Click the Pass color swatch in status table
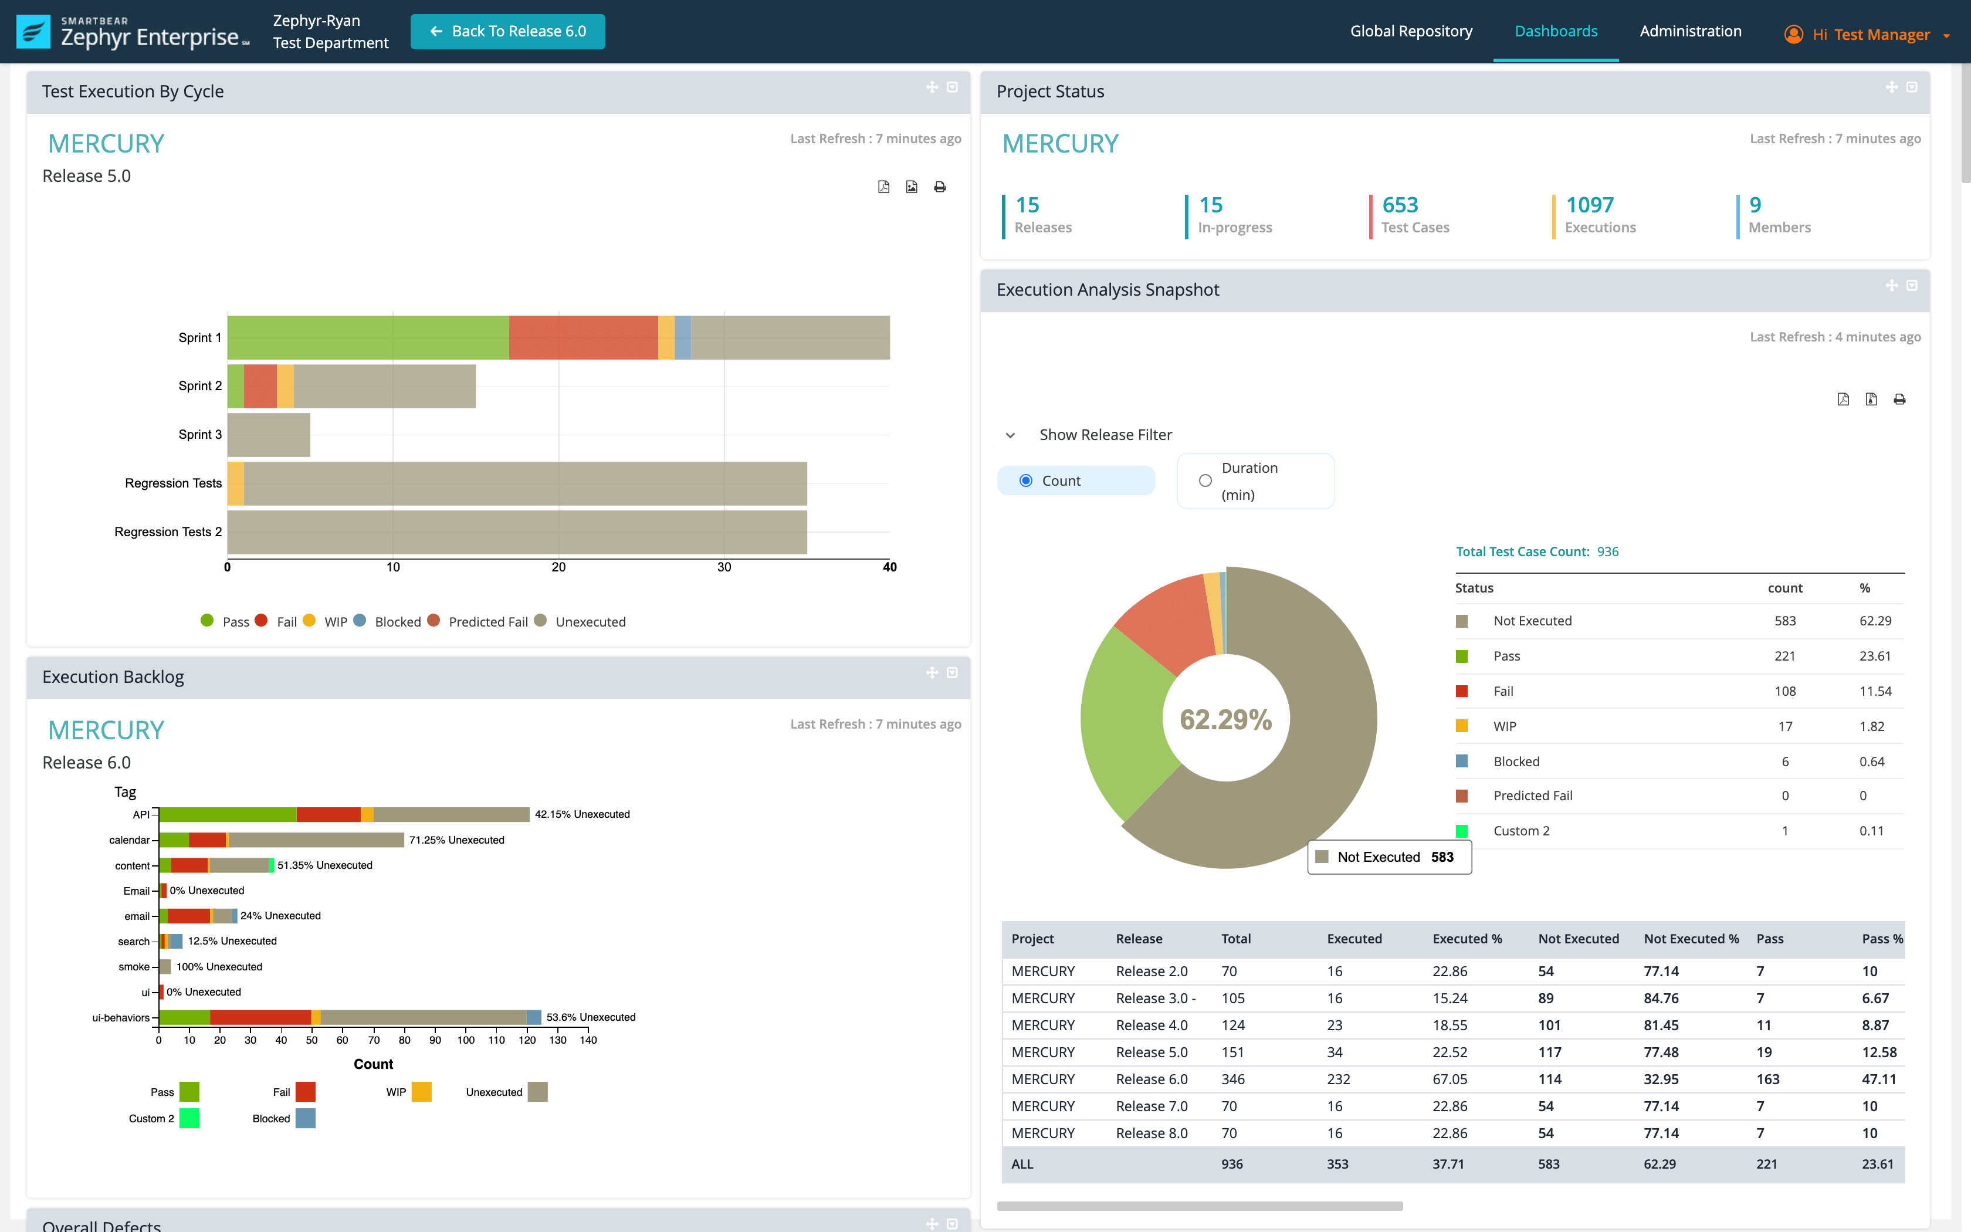This screenshot has height=1232, width=1971. click(x=1462, y=656)
